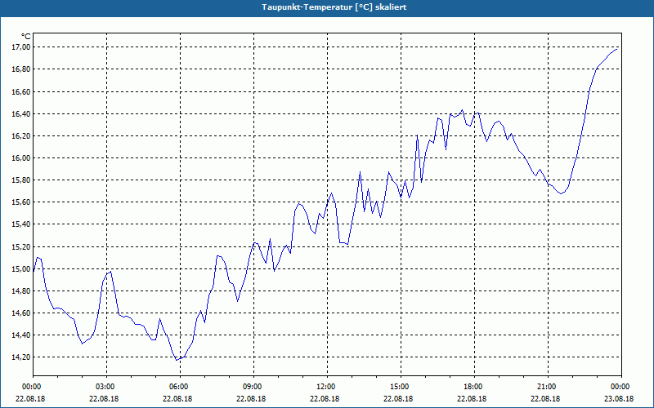Click the 15,80 y-axis label
Screen dimensions: 654x408
(21, 180)
